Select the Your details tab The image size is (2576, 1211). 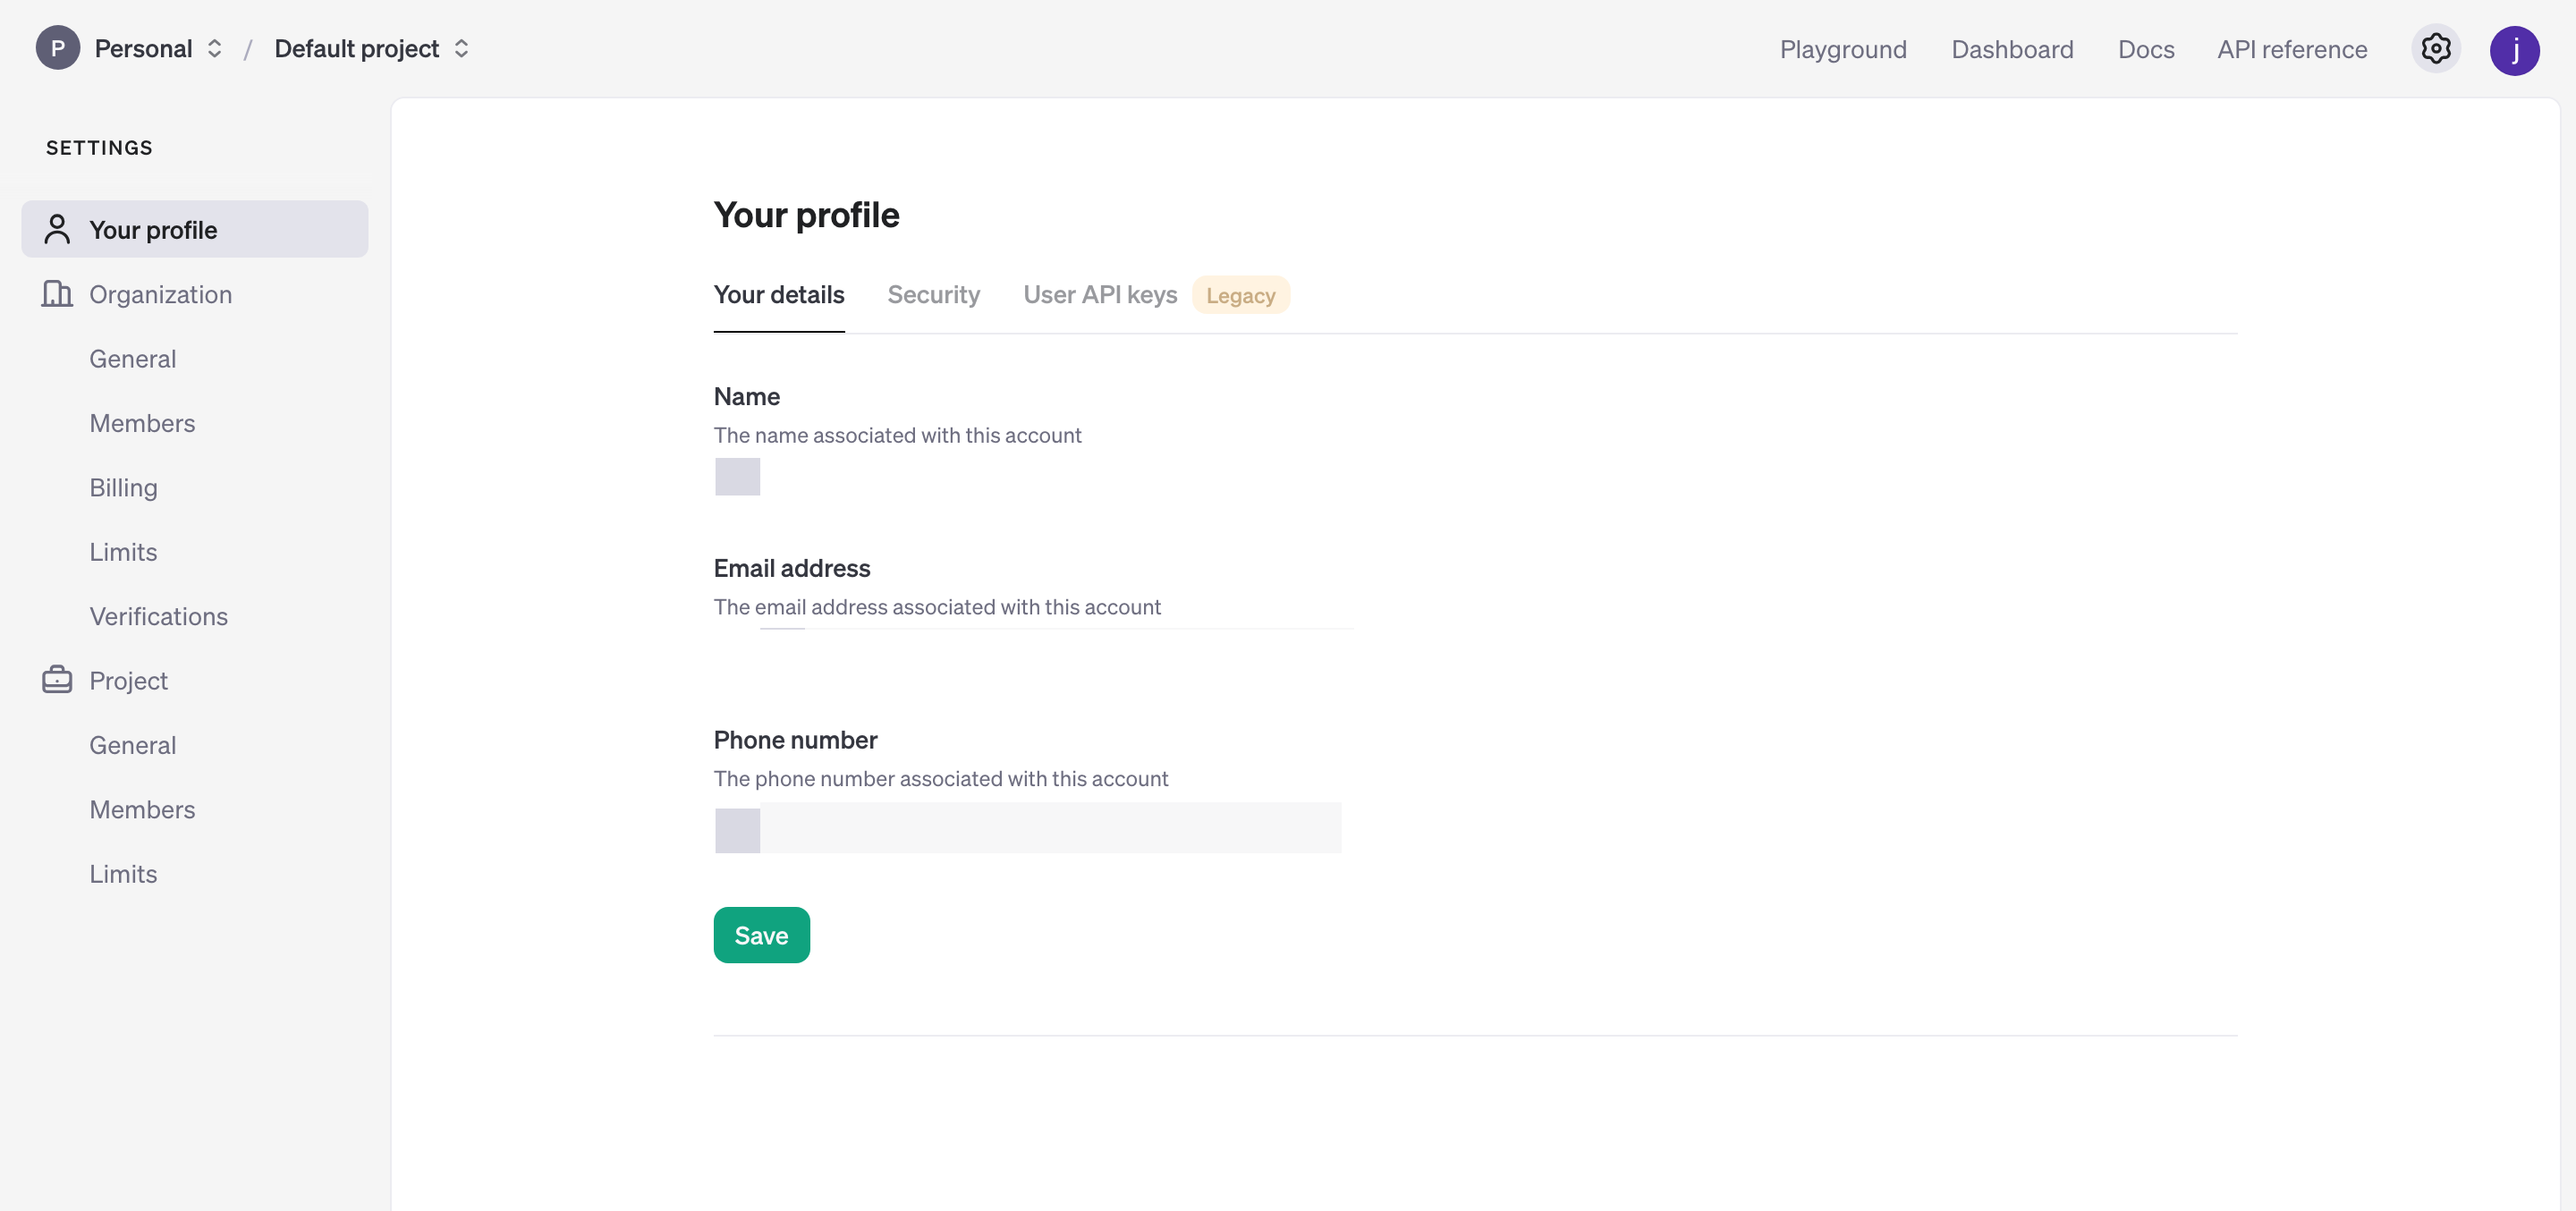778,295
